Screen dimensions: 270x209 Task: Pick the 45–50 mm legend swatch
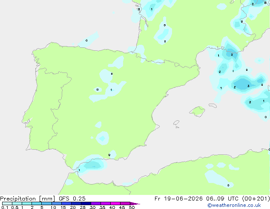point(125,203)
